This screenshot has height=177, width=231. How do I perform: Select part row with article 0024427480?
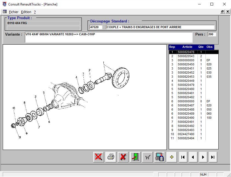tap(186, 134)
